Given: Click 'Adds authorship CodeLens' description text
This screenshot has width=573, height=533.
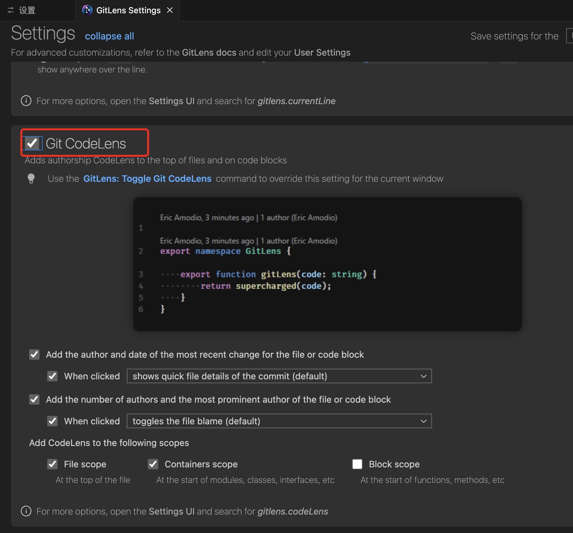Looking at the screenshot, I should coord(156,160).
